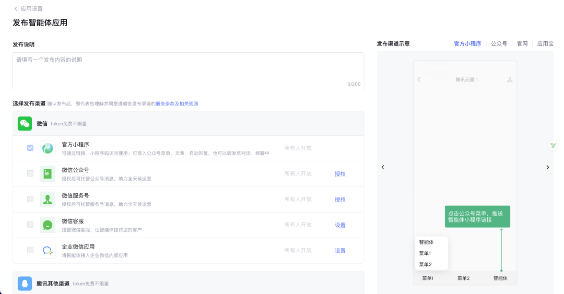564x294 pixels.
Task: Go back to 应用设置
Action: (28, 9)
